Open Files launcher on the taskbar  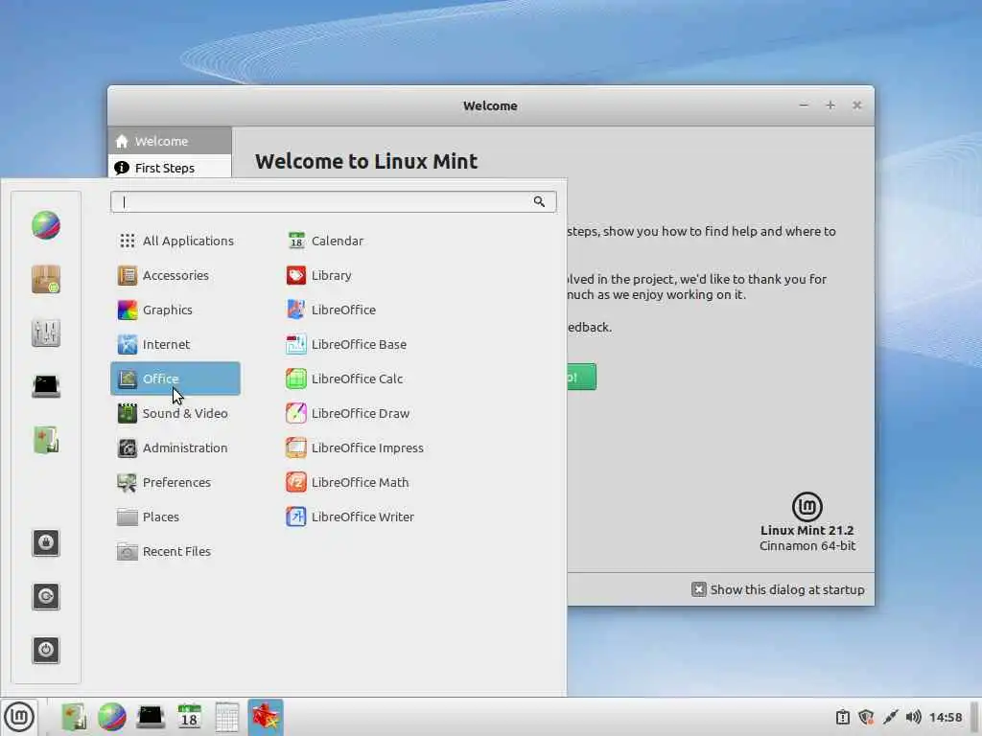[74, 717]
